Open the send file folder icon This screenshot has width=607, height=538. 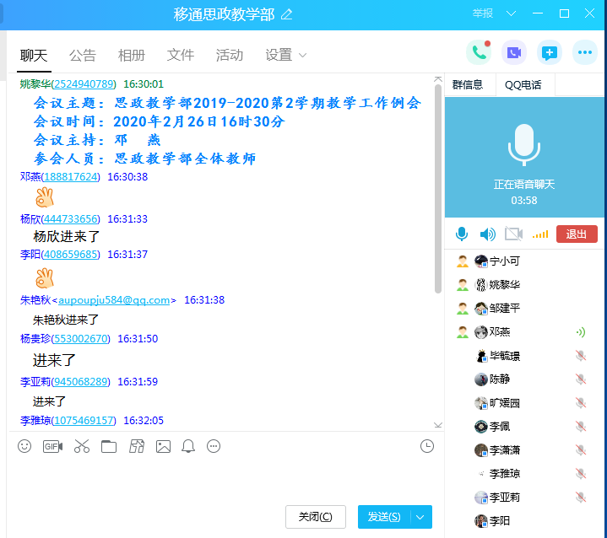[109, 446]
